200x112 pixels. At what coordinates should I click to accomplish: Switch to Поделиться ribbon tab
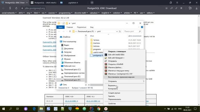point(82,27)
